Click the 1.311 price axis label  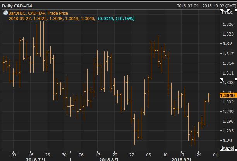coord(228,73)
